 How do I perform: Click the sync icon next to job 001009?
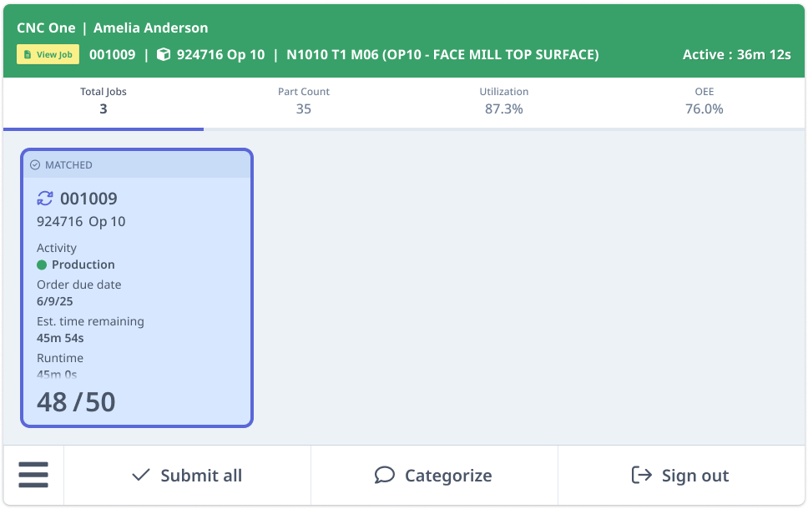click(45, 199)
